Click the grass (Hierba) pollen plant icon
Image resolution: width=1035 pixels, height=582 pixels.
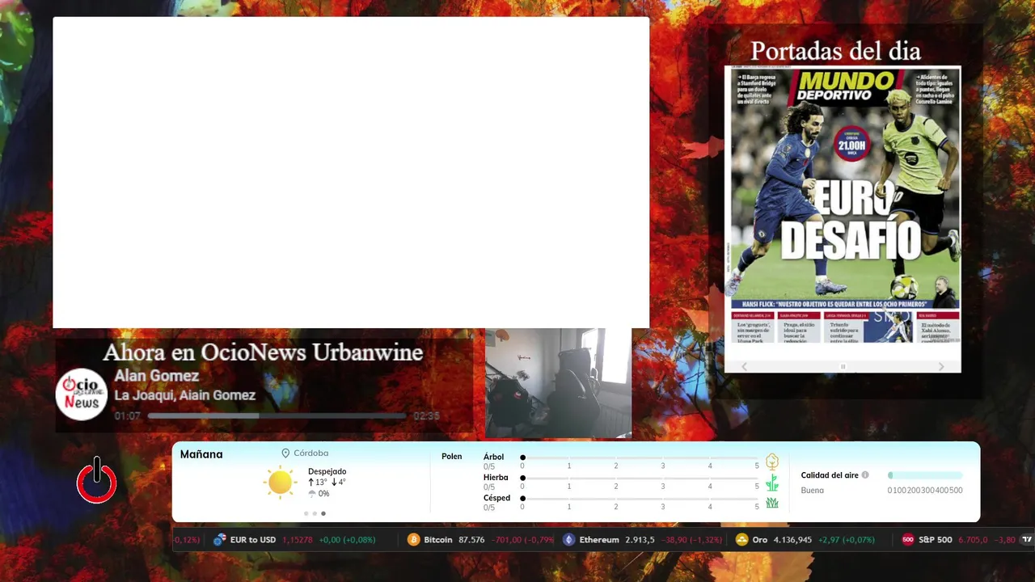coord(772,483)
